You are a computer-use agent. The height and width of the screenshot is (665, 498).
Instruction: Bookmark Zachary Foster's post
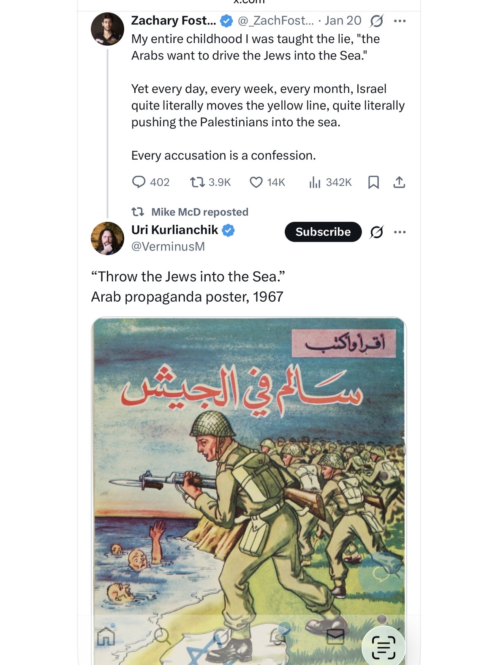coord(373,182)
